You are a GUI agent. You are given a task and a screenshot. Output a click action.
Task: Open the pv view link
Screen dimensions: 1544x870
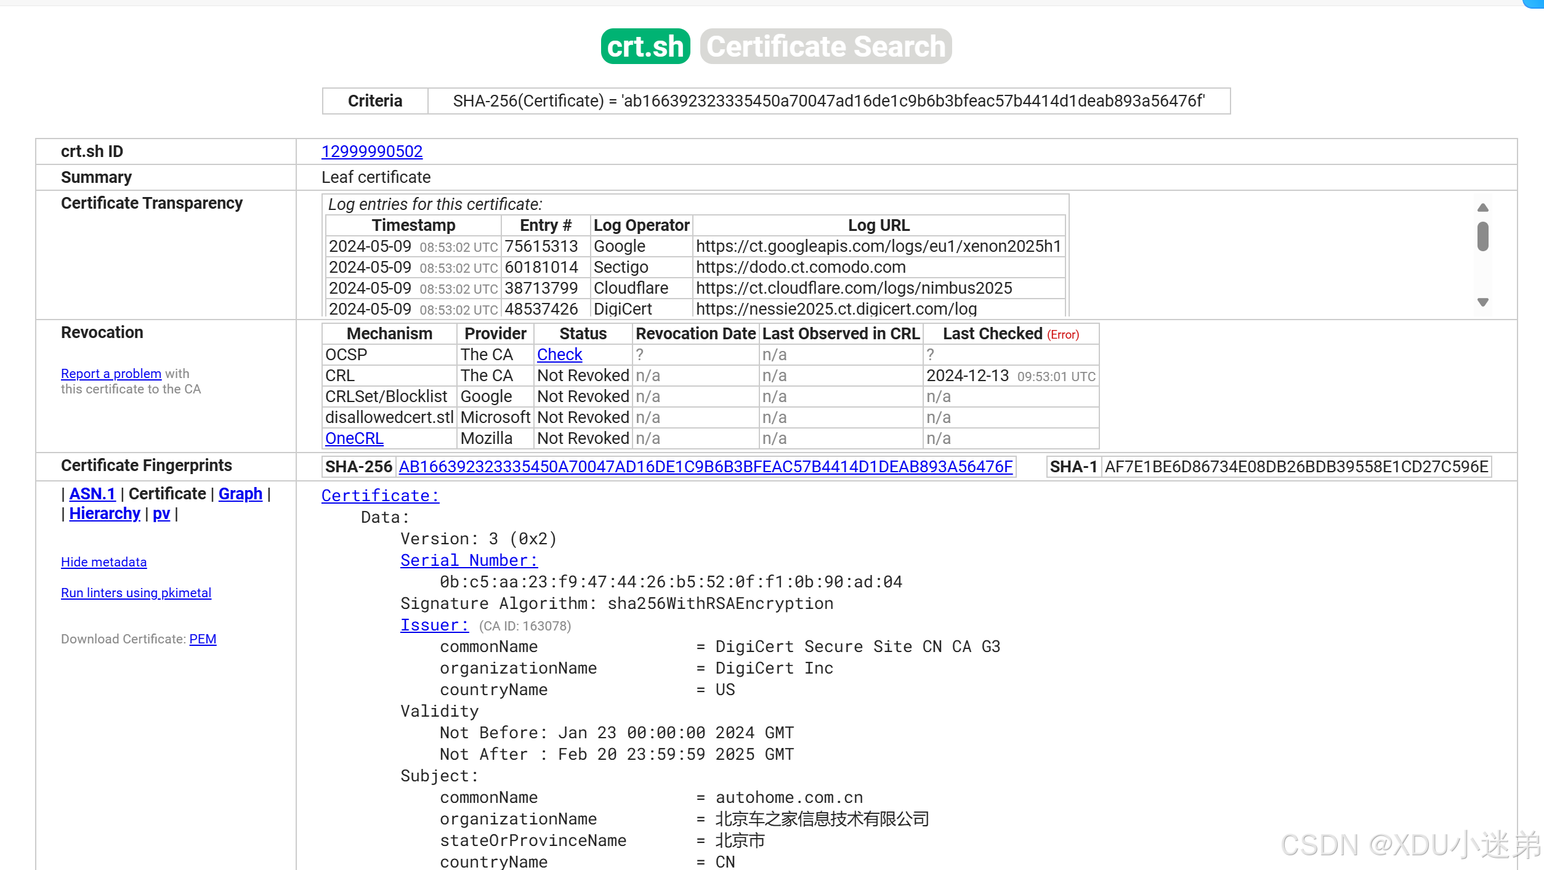(161, 514)
